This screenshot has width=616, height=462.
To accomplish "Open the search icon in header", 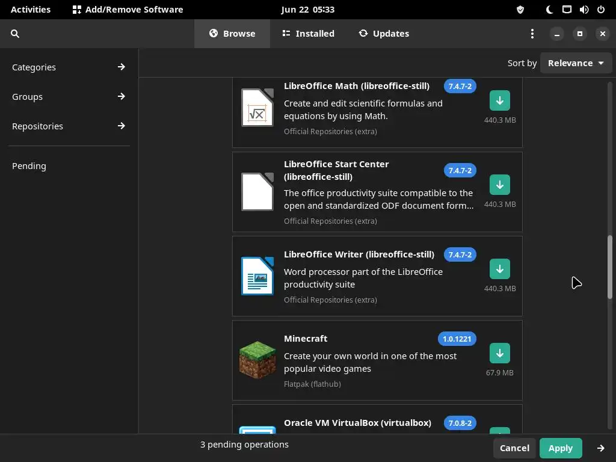I will [x=15, y=34].
